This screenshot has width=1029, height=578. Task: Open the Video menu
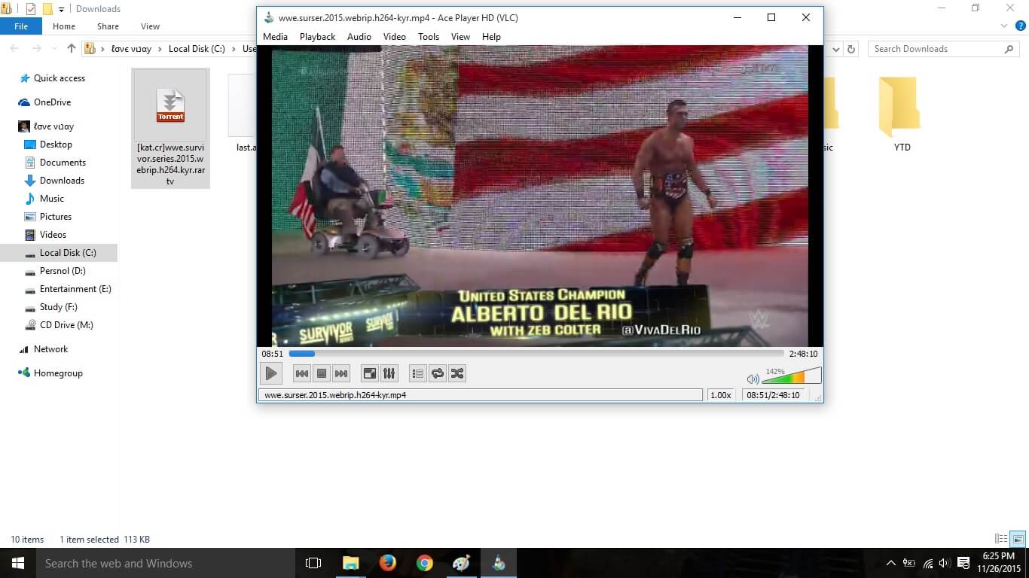(x=395, y=37)
